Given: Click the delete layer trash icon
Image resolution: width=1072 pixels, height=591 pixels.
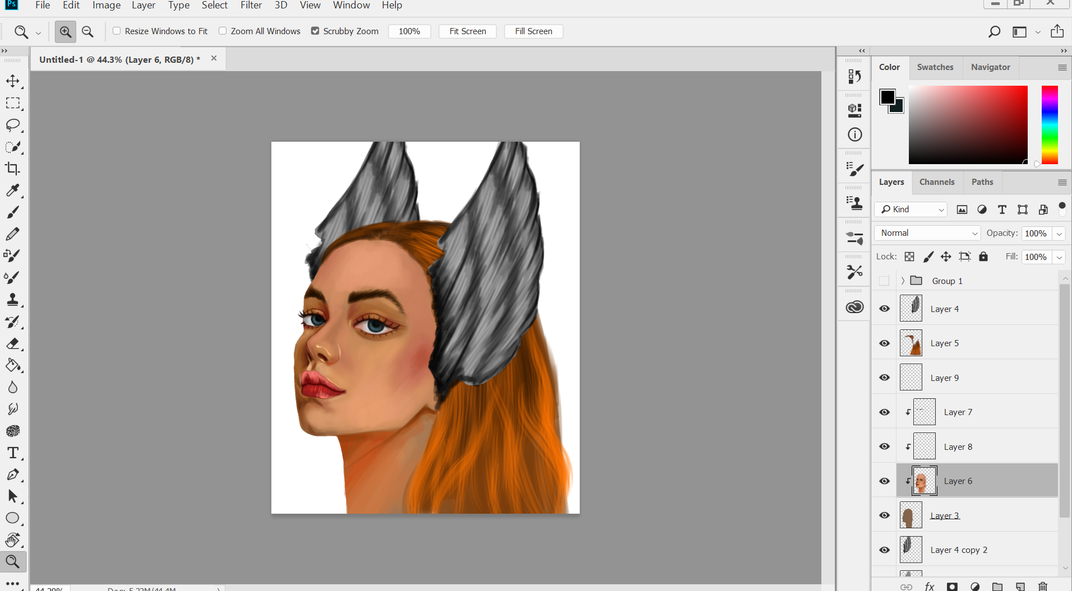Looking at the screenshot, I should pyautogui.click(x=1042, y=586).
